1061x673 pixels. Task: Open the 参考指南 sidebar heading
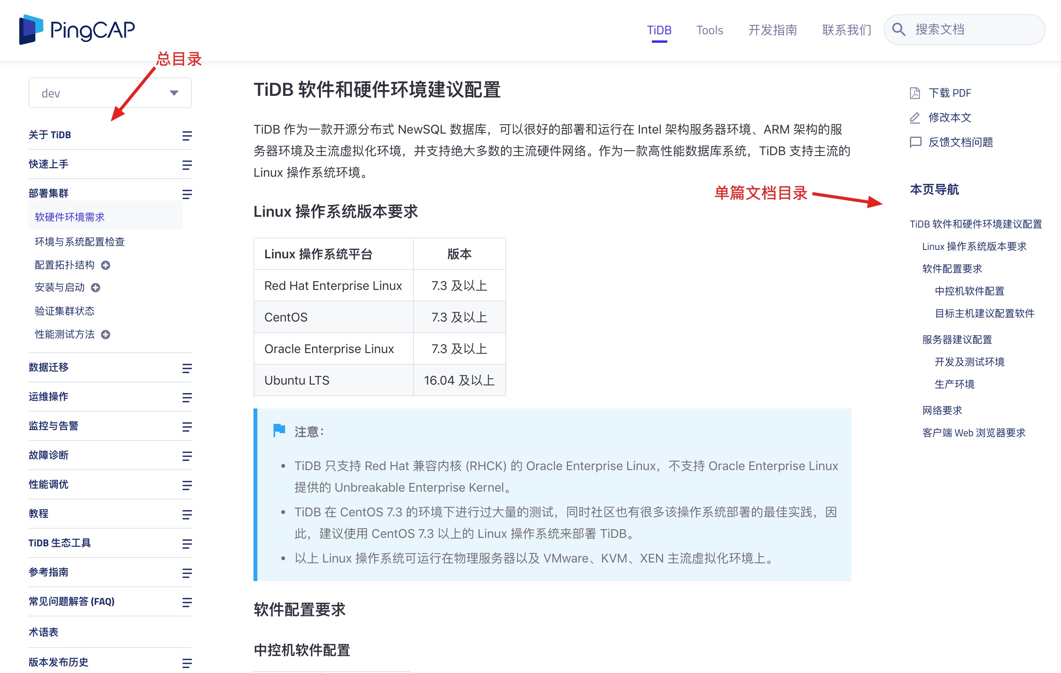(x=49, y=572)
